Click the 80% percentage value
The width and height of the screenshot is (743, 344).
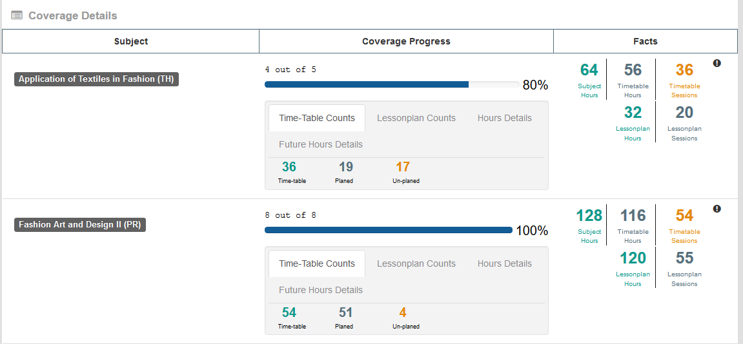click(535, 85)
